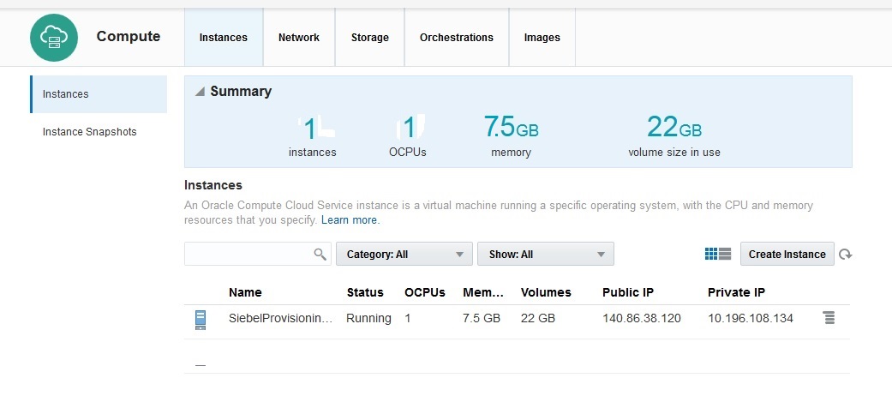
Task: Open the Network tab
Action: click(299, 38)
